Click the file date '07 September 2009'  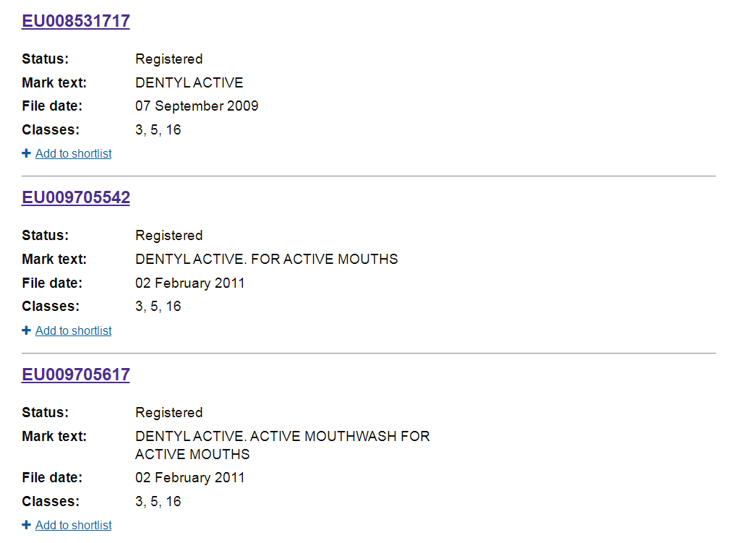coord(197,106)
